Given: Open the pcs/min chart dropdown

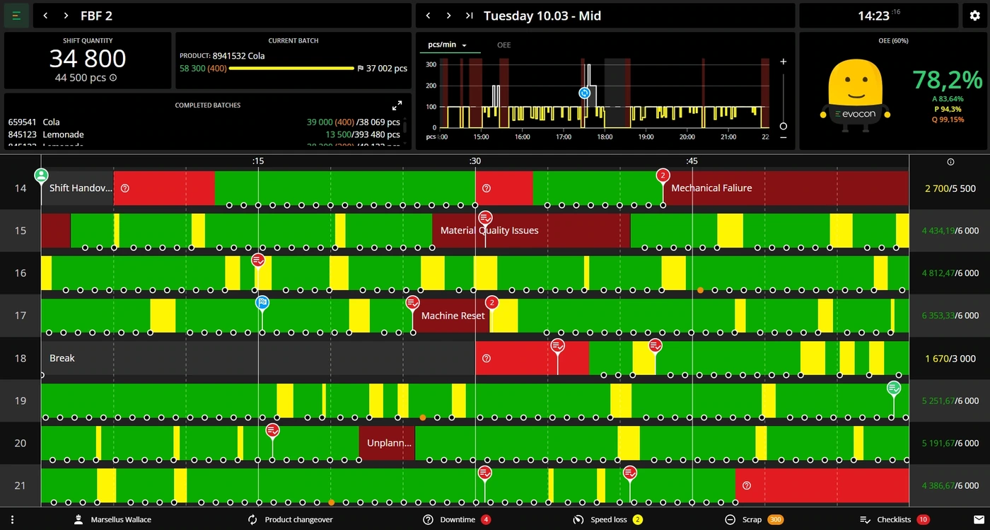Looking at the screenshot, I should [x=448, y=45].
